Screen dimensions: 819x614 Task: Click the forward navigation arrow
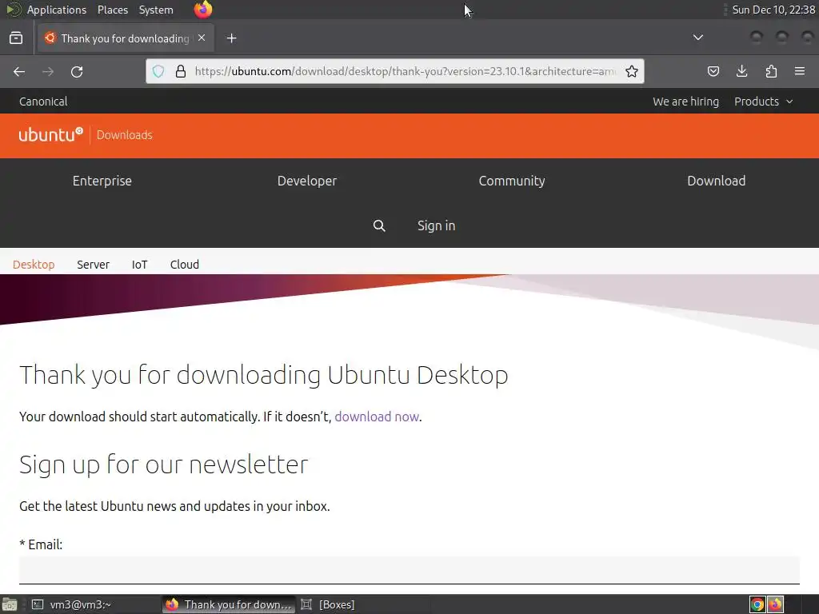(48, 71)
